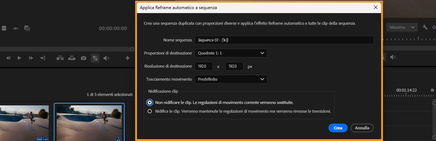Viewport: 436px width, 141px height.
Task: Click the timeline ruler at 00:01:14:22
Action: [407, 90]
